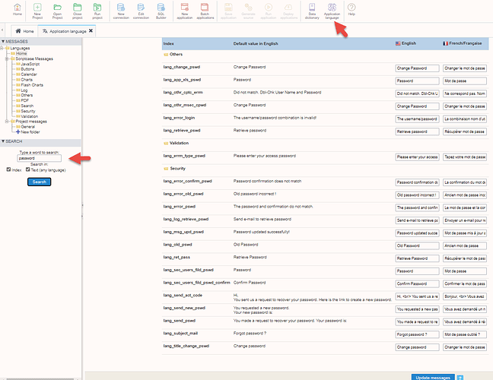Edit French field for lang_retrieve_pswd
493x380 pixels.
465,131
